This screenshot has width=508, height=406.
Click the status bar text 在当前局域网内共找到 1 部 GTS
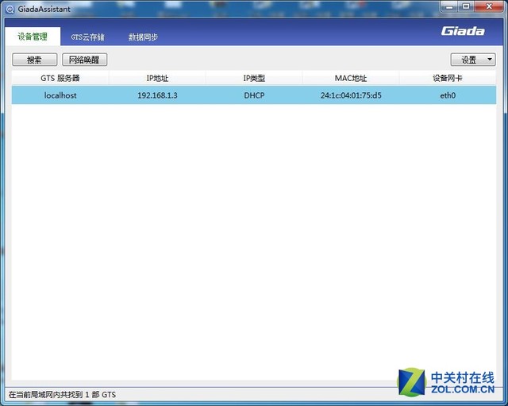pos(62,395)
